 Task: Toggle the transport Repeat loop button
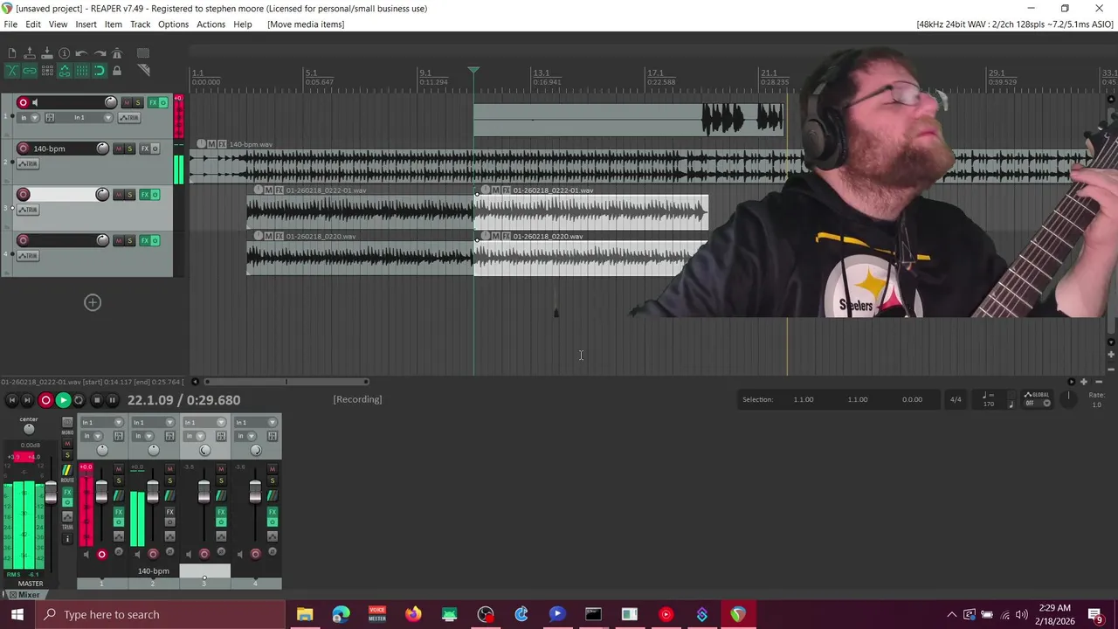(x=79, y=400)
